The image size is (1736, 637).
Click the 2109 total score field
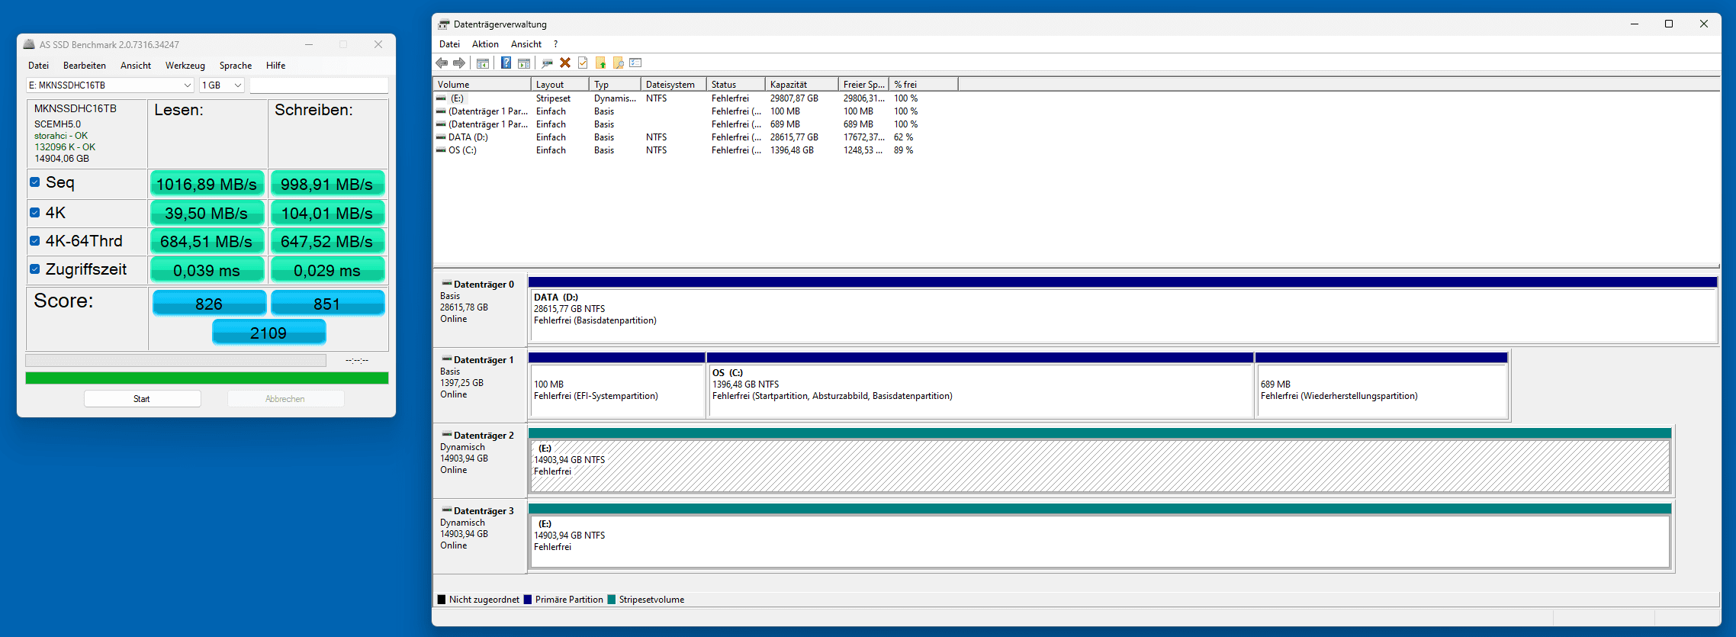click(268, 333)
